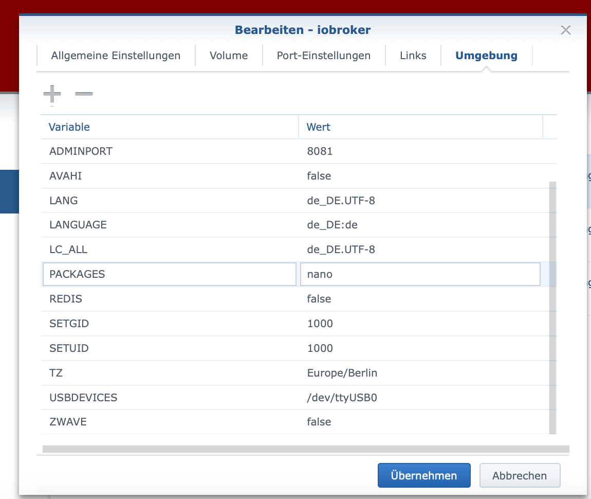Select the LANG variable cell
Viewport: 591px width, 499px height.
tap(170, 200)
